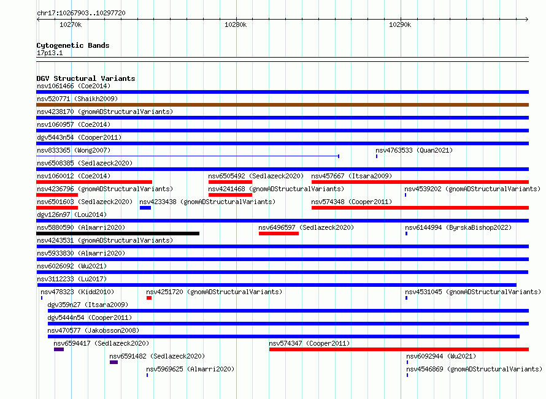Image resolution: width=546 pixels, height=399 pixels.
Task: Click nsv5880590 (Almarri2020) label
Action: click(x=81, y=227)
